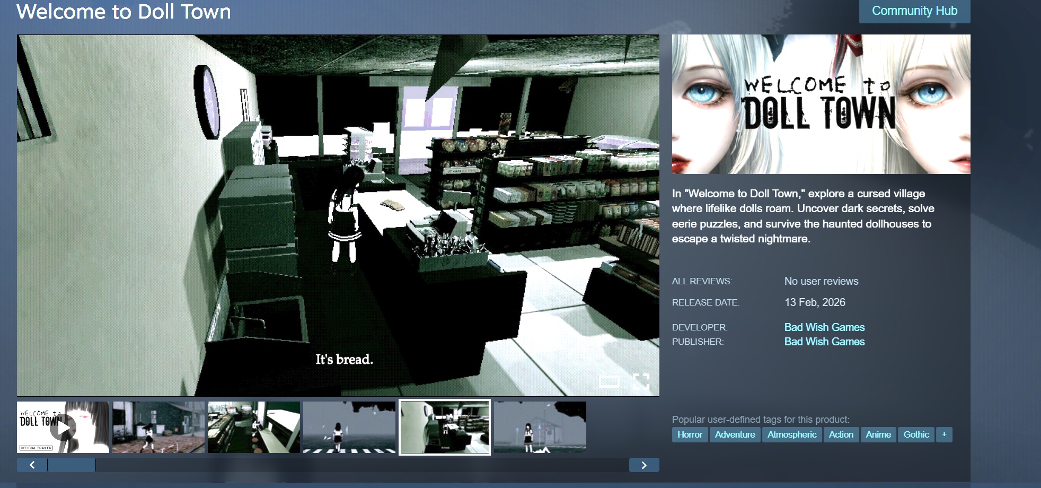
Task: Click the thumbnail strip scrollbar handle
Action: coord(72,465)
